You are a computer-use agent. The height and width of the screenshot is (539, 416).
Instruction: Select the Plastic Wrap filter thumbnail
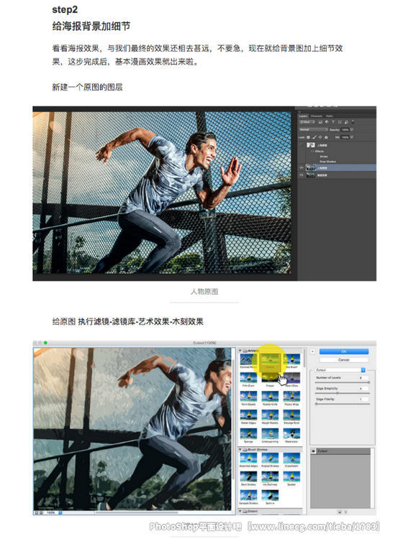click(291, 396)
